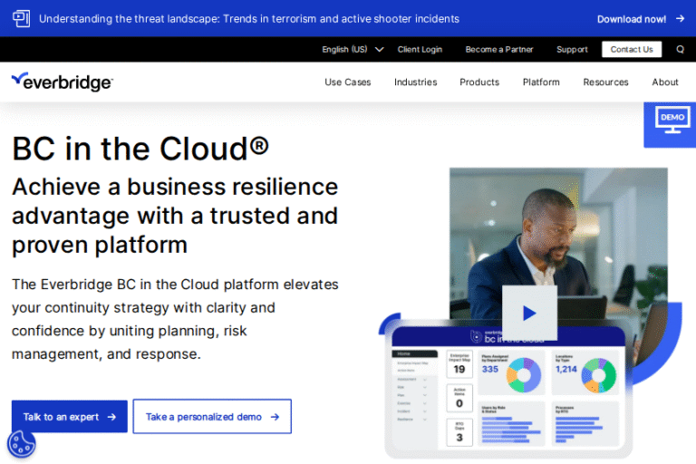Select Take a personalized demo

pyautogui.click(x=212, y=417)
